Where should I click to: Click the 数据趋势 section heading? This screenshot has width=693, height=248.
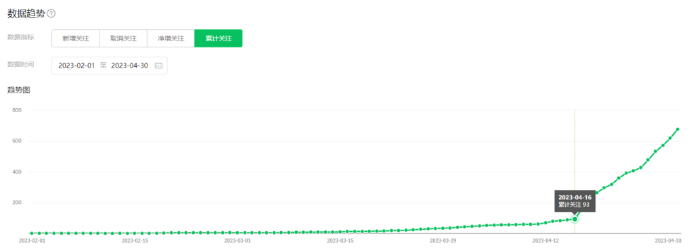[x=26, y=14]
